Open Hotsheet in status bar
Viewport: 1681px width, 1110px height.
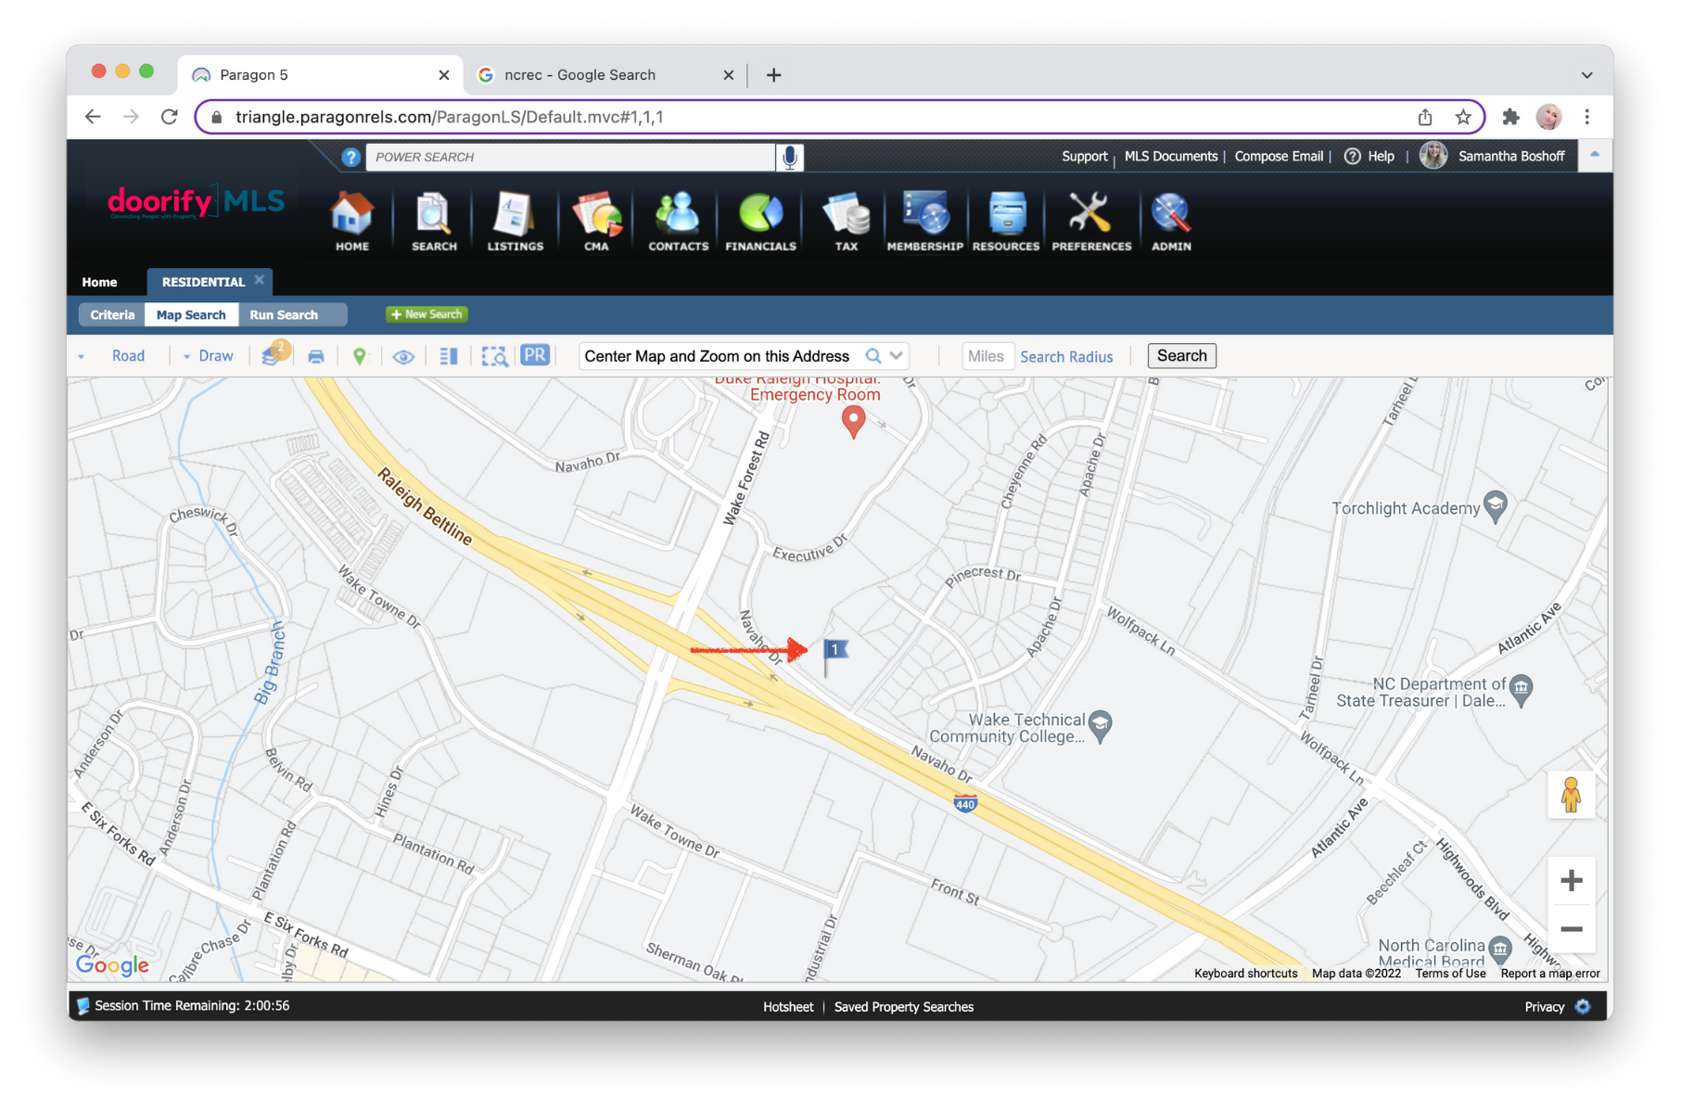click(x=788, y=1007)
